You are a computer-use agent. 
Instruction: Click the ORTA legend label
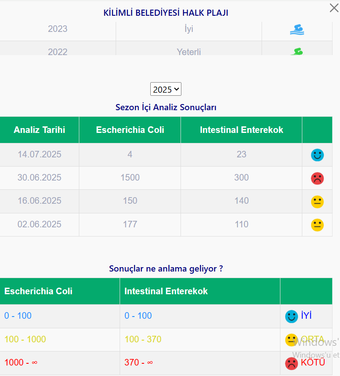[x=312, y=339]
